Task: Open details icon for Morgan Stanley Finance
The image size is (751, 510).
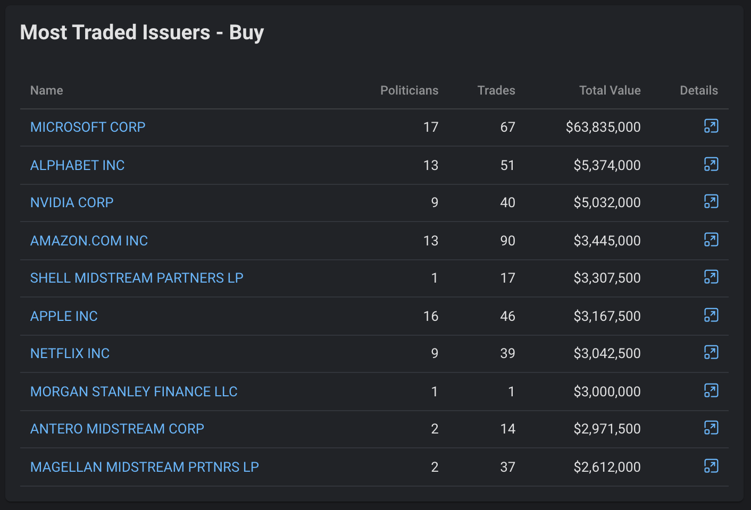Action: click(711, 391)
